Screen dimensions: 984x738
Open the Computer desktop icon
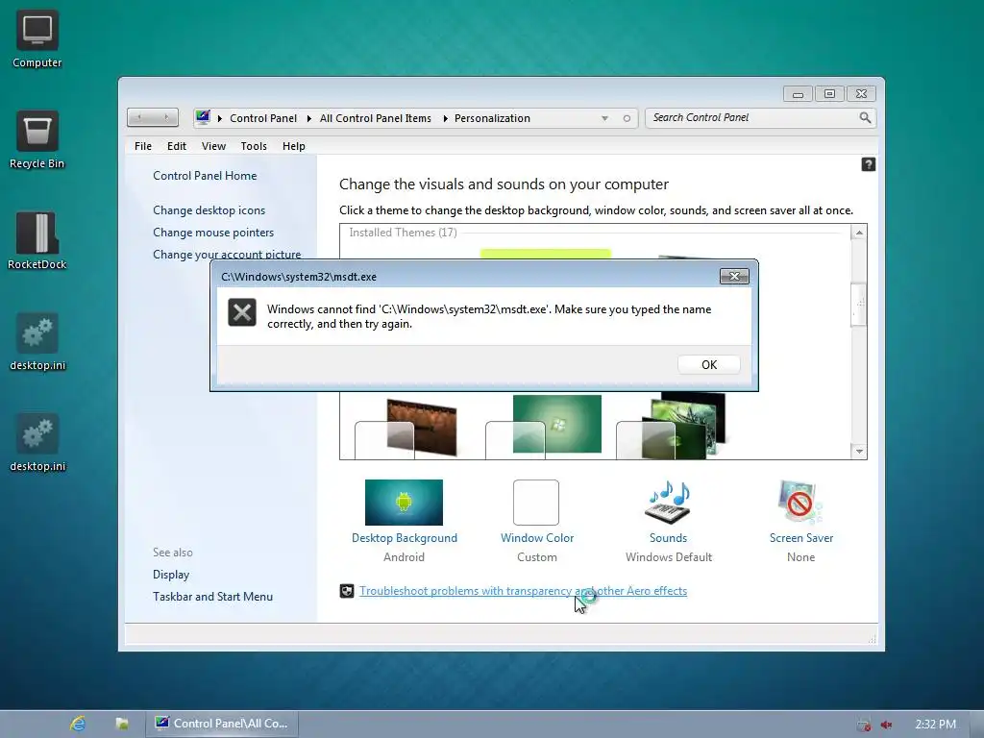[x=37, y=38]
